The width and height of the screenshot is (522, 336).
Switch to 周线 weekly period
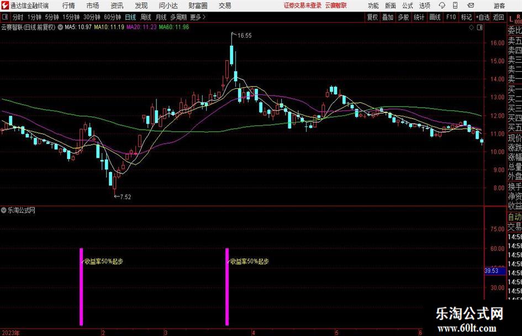145,17
